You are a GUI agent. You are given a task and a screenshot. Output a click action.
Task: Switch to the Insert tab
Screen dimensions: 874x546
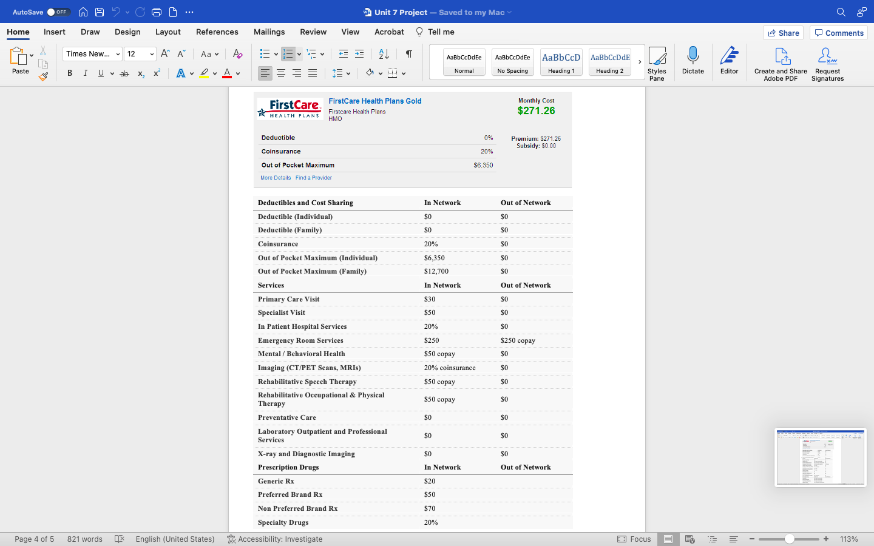(55, 32)
